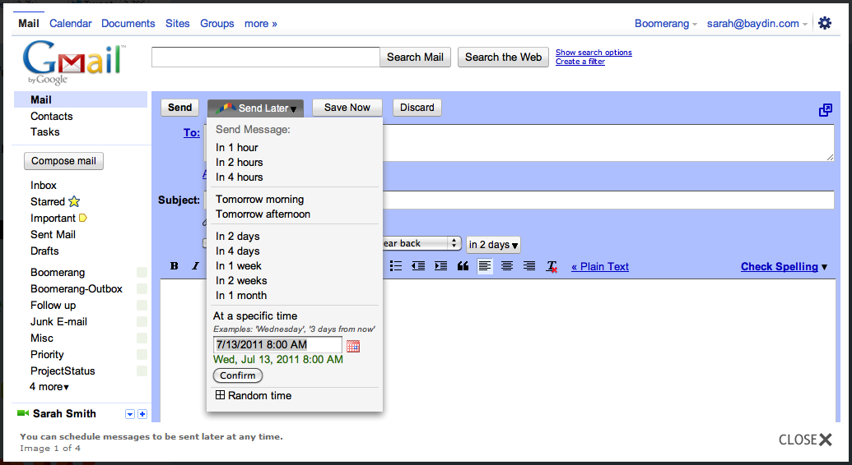Click the Search the Web button
Image resolution: width=852 pixels, height=465 pixels.
tap(503, 57)
